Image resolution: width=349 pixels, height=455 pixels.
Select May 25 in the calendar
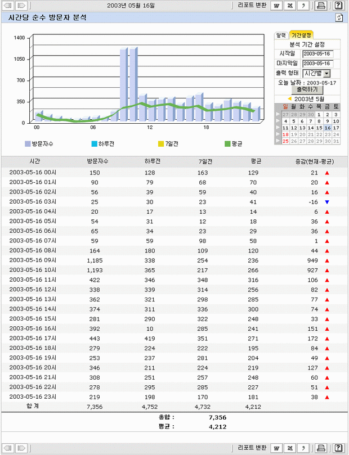coord(286,141)
